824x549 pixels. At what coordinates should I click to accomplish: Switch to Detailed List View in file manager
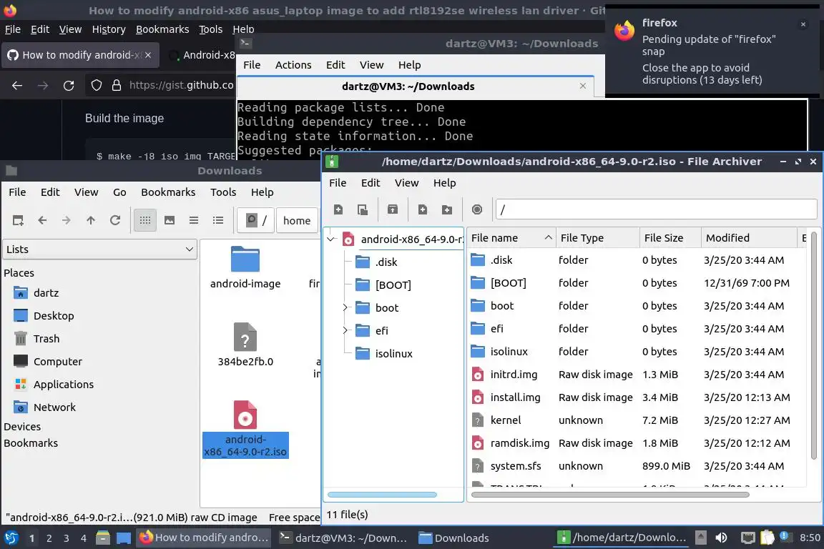point(218,220)
